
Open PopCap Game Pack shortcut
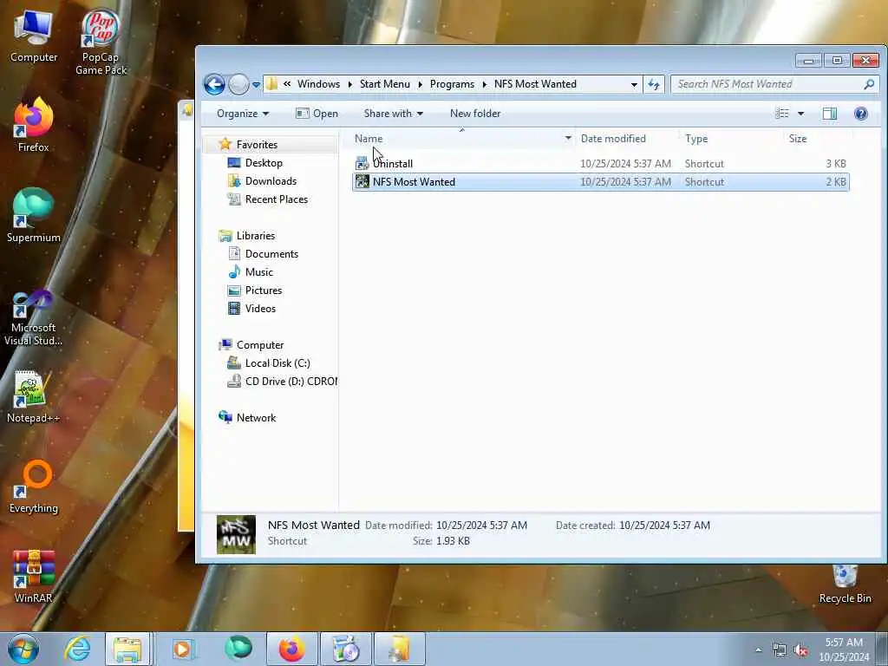click(101, 42)
